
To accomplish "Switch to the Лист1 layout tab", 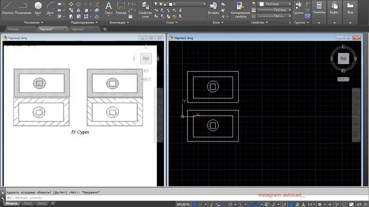I will click(x=28, y=203).
